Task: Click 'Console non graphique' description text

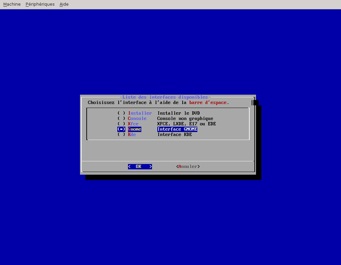Action: [x=185, y=118]
